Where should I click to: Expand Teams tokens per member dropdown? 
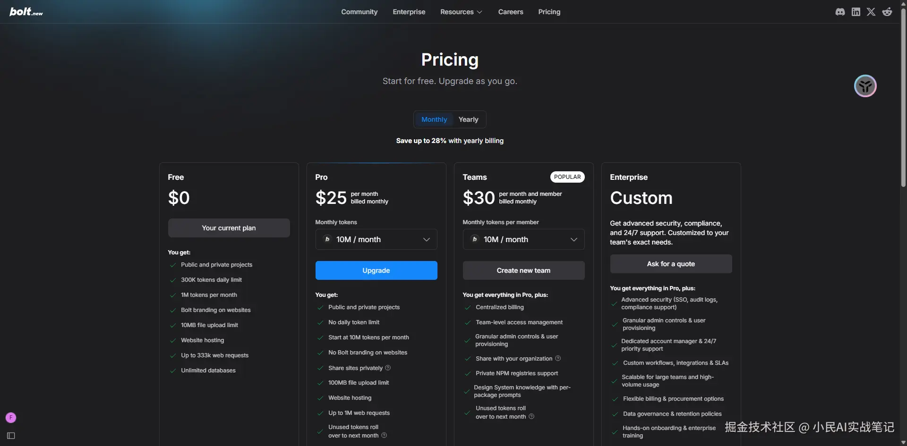pyautogui.click(x=523, y=239)
